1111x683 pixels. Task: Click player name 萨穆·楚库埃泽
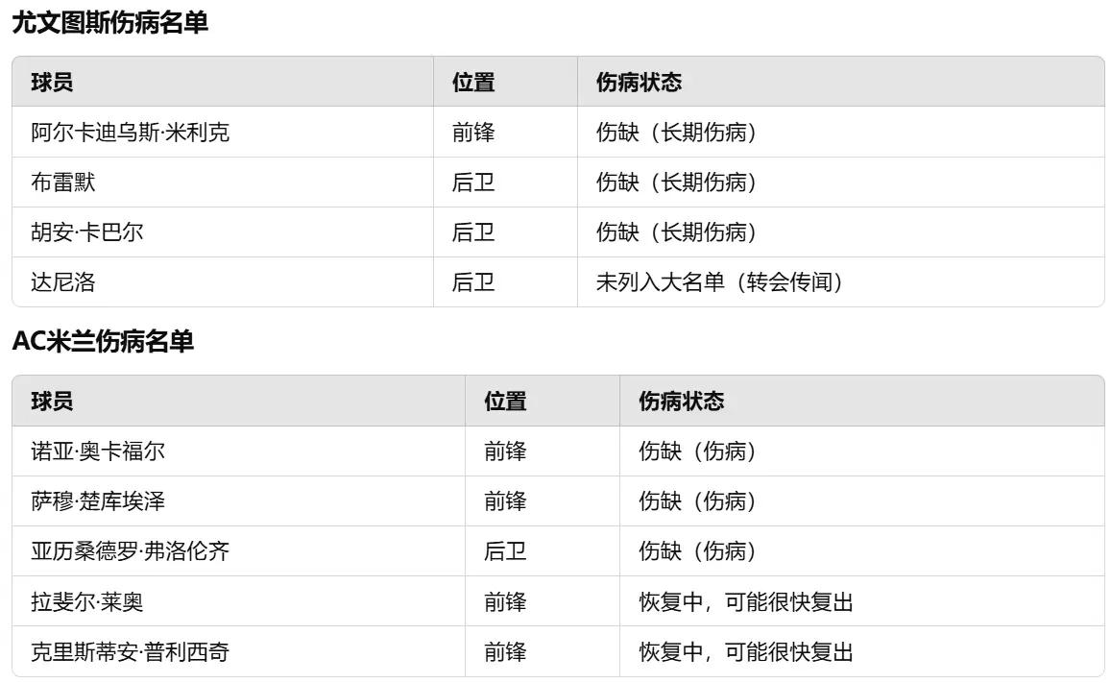(x=98, y=500)
